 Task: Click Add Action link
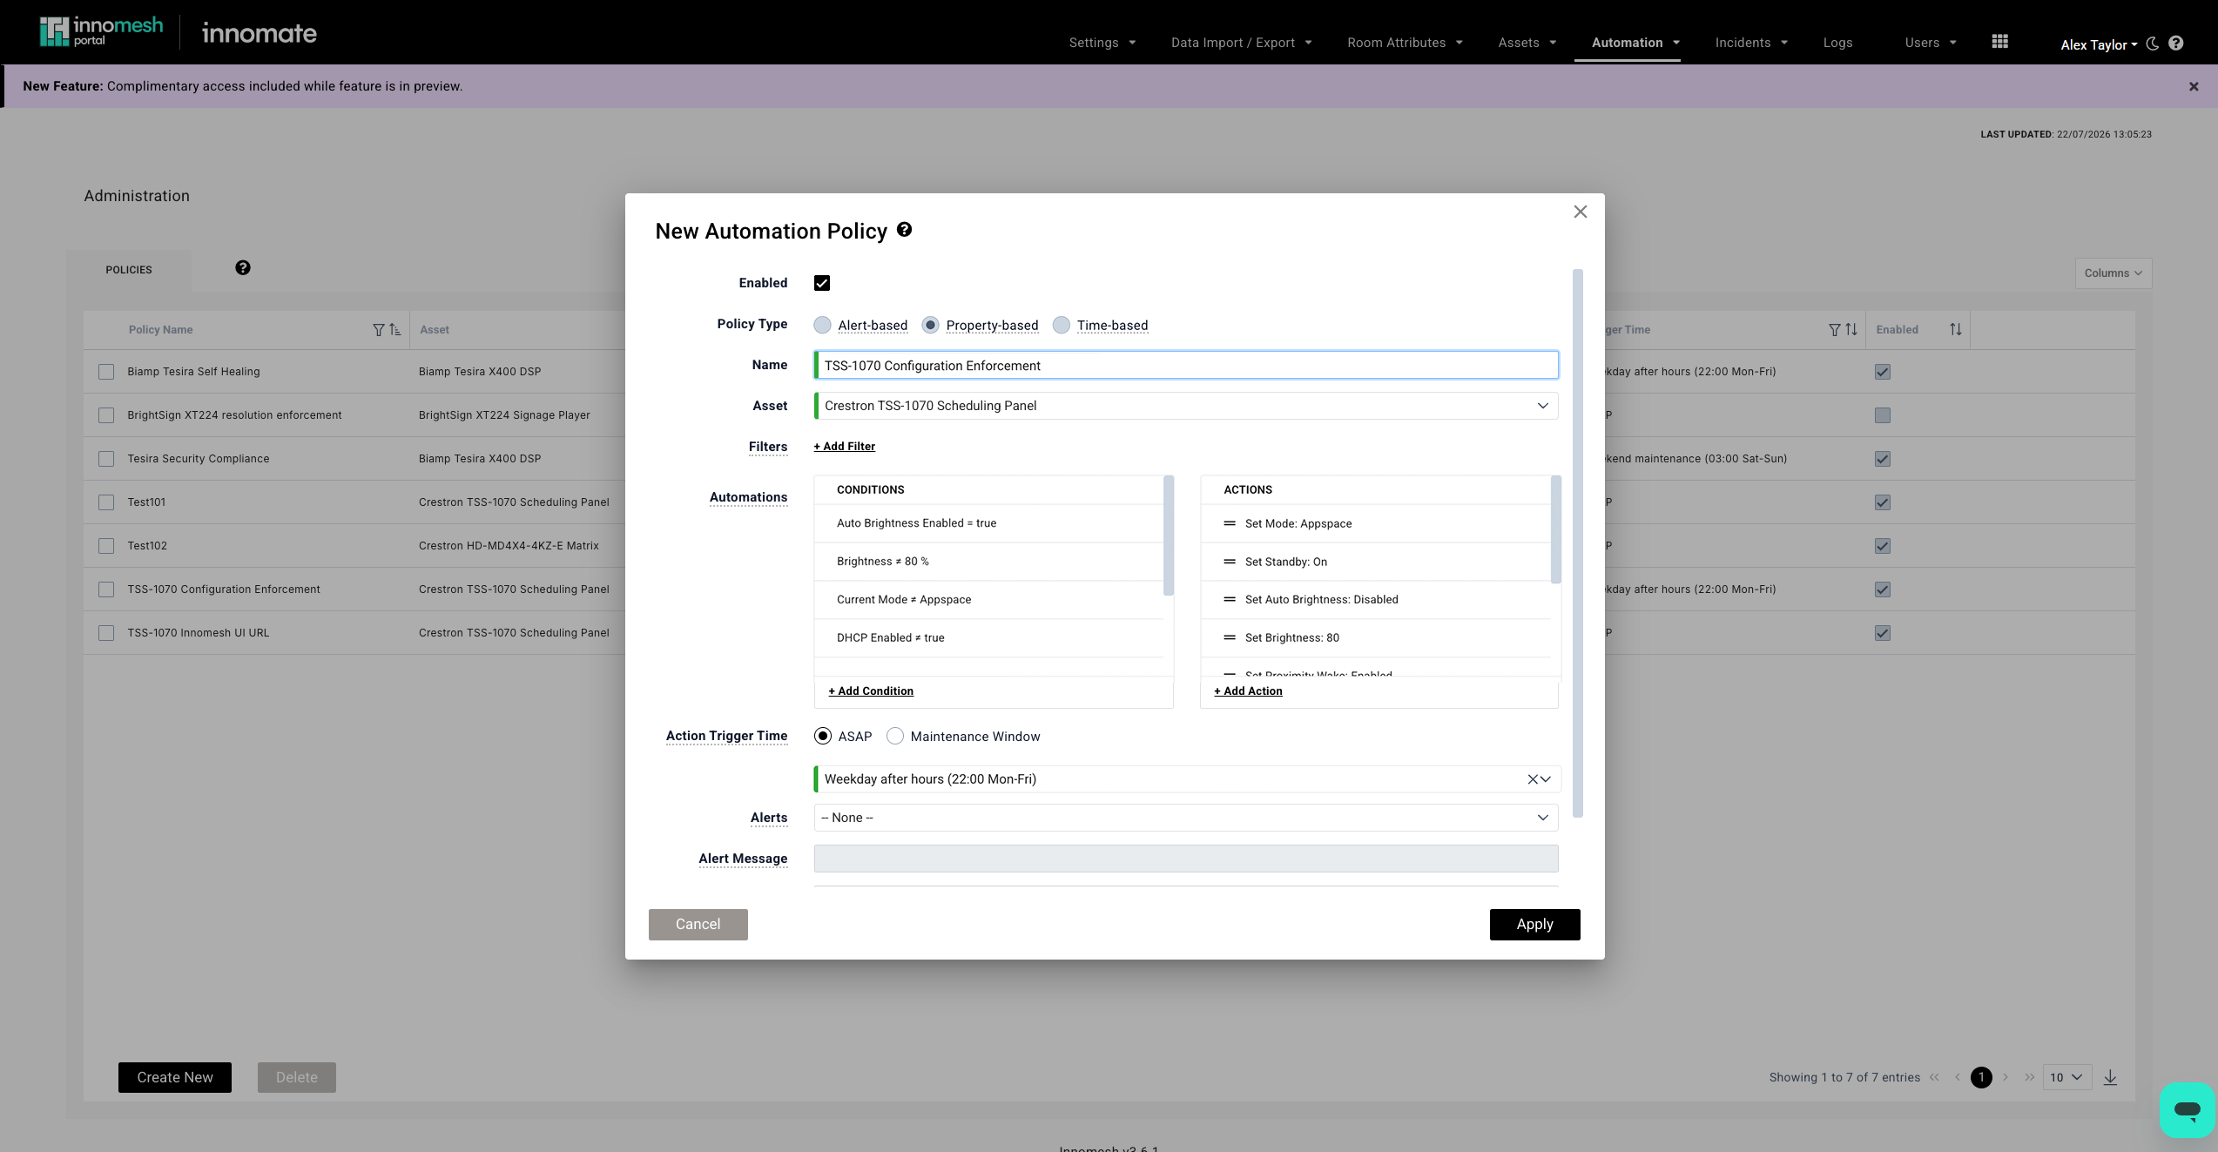click(1248, 691)
